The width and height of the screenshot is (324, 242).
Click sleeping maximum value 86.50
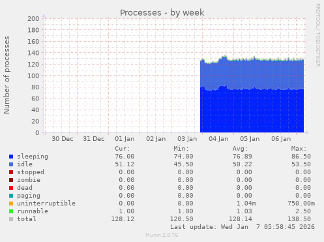click(301, 157)
